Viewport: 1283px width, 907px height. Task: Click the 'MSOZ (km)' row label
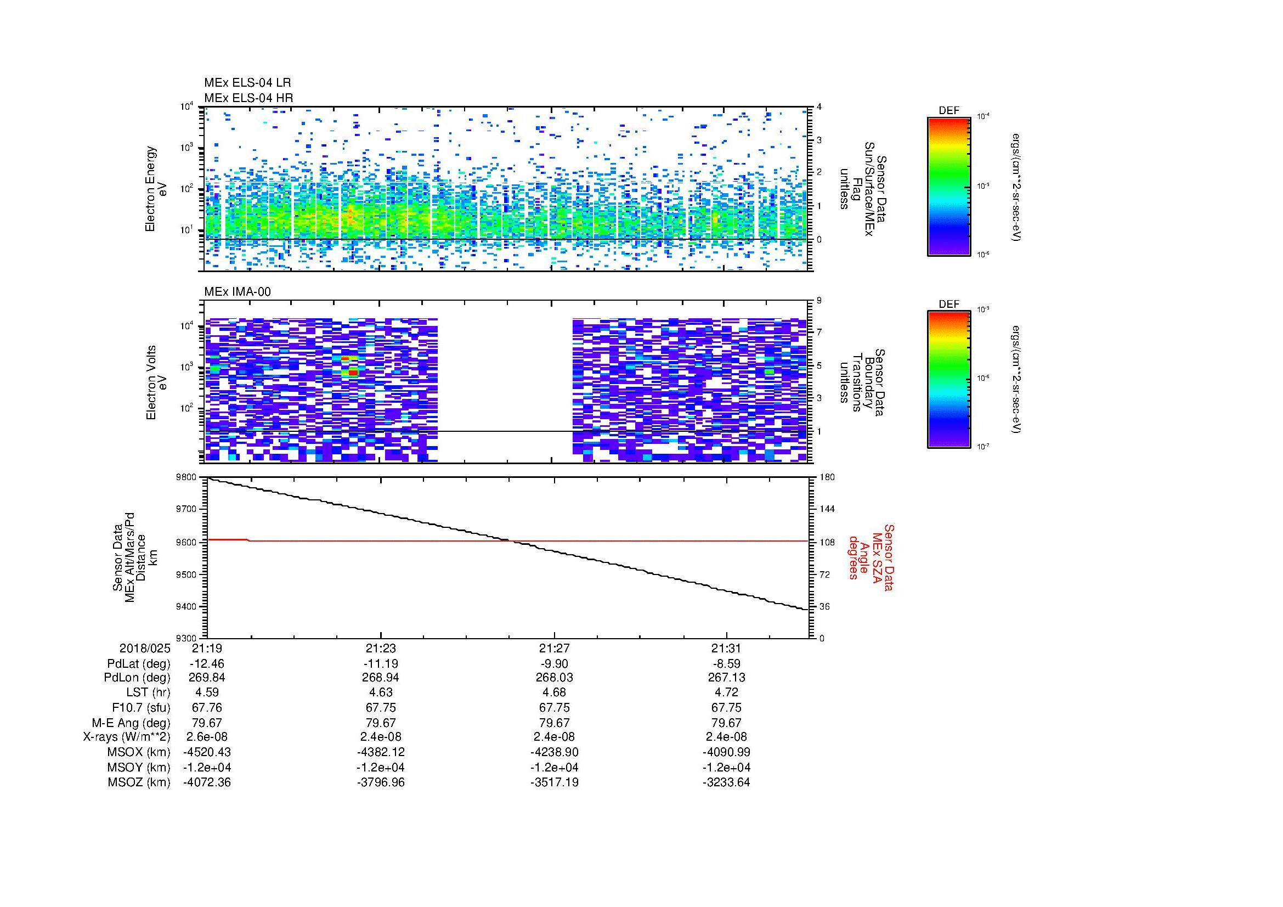[139, 782]
